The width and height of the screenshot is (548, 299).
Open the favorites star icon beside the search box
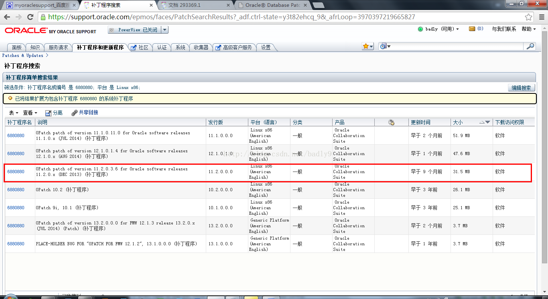point(367,46)
